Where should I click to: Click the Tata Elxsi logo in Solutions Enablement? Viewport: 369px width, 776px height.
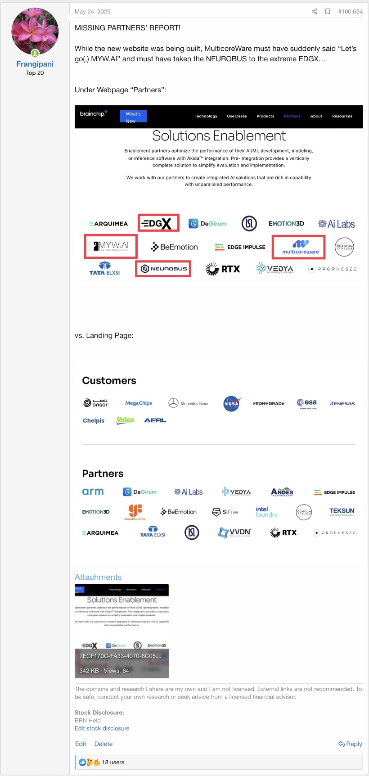pos(105,269)
